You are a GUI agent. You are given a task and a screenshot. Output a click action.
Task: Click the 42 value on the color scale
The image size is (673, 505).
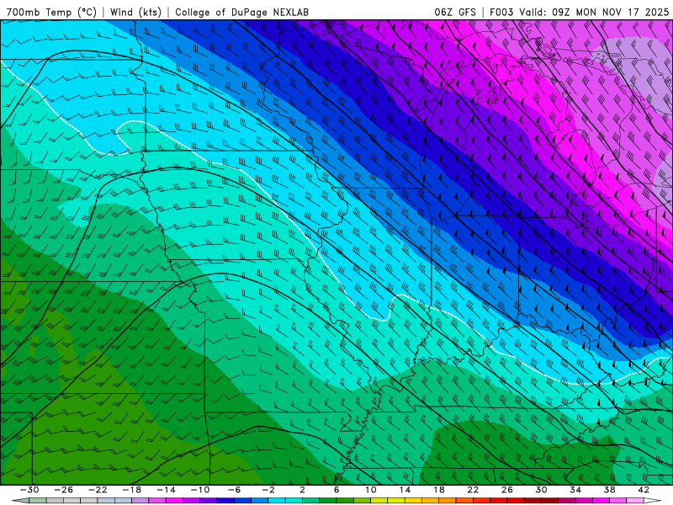pyautogui.click(x=644, y=490)
